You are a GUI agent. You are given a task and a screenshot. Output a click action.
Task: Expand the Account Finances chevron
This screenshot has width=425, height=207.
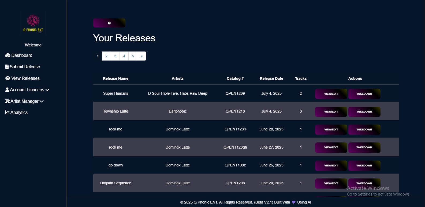pyautogui.click(x=47, y=90)
